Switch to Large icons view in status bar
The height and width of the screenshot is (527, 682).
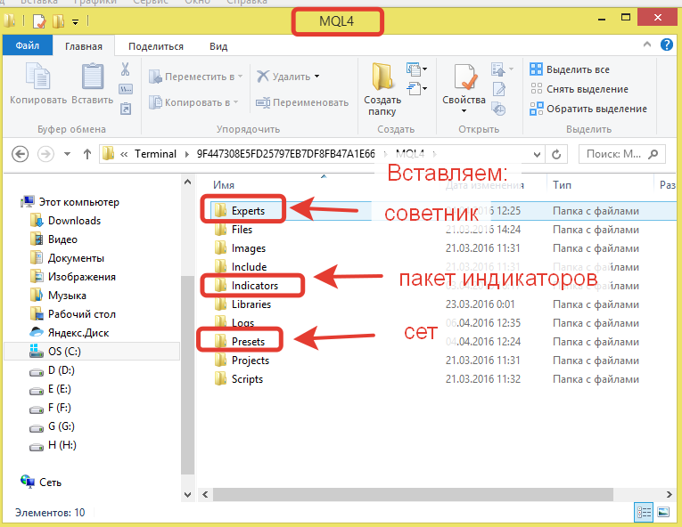663,512
